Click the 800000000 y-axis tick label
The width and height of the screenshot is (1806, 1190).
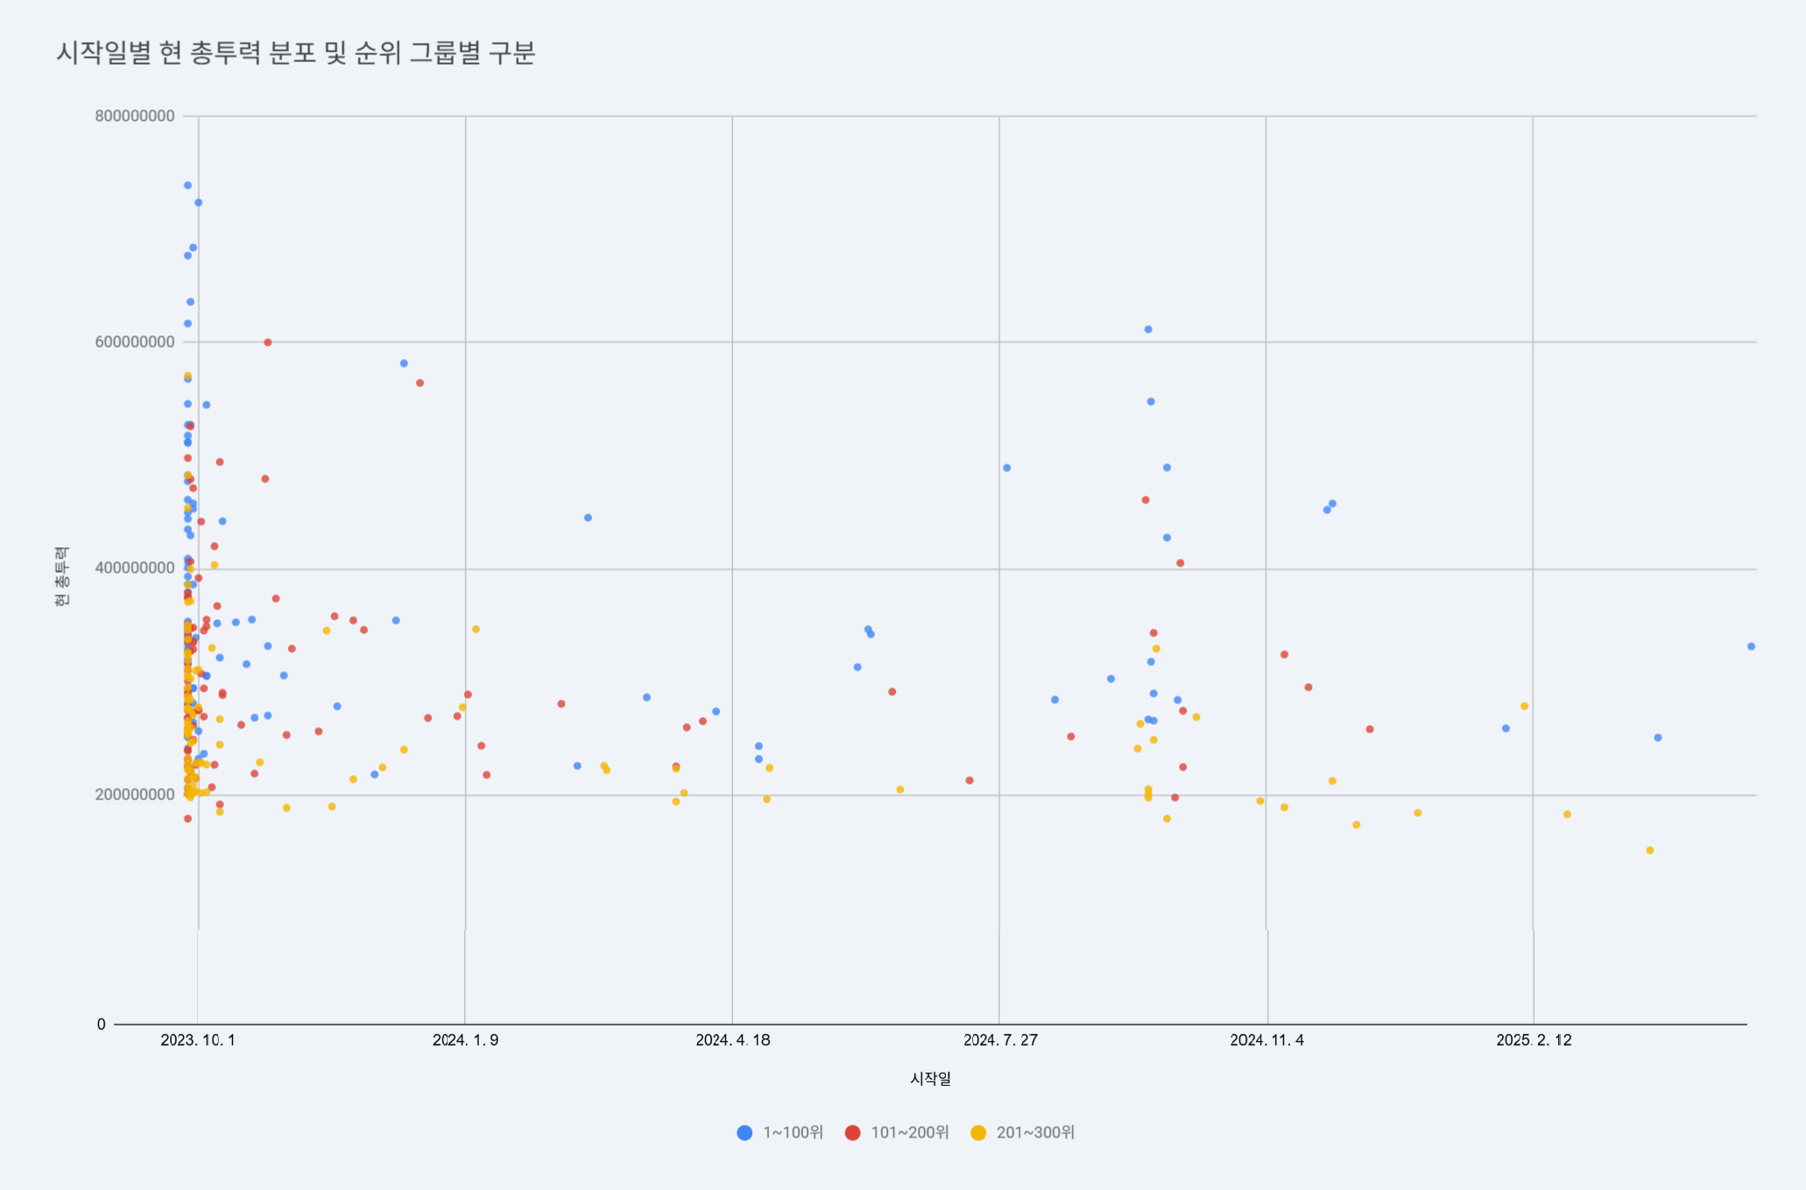pyautogui.click(x=135, y=116)
